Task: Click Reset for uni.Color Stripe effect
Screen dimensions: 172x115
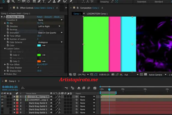Action: coord(40,17)
